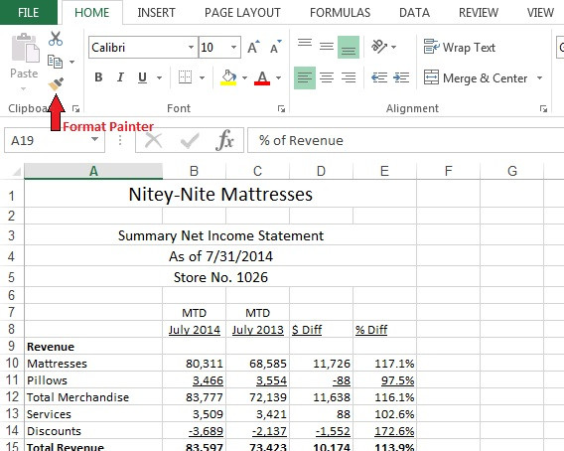Open the Calibri font name dropdown
Viewport: 564px width, 451px height.
click(191, 47)
